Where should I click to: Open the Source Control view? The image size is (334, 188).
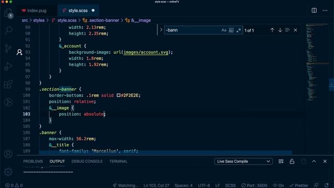(x=8, y=49)
